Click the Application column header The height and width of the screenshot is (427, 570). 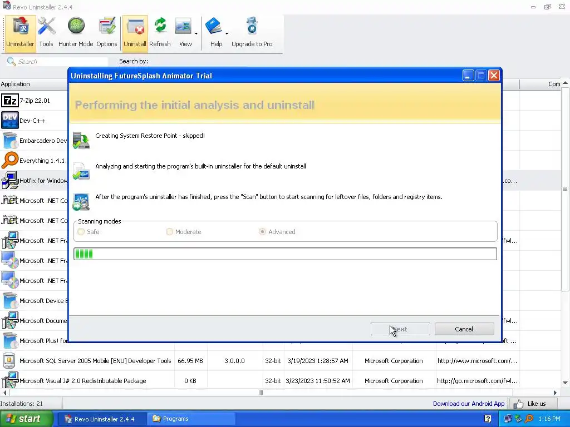[x=33, y=84]
